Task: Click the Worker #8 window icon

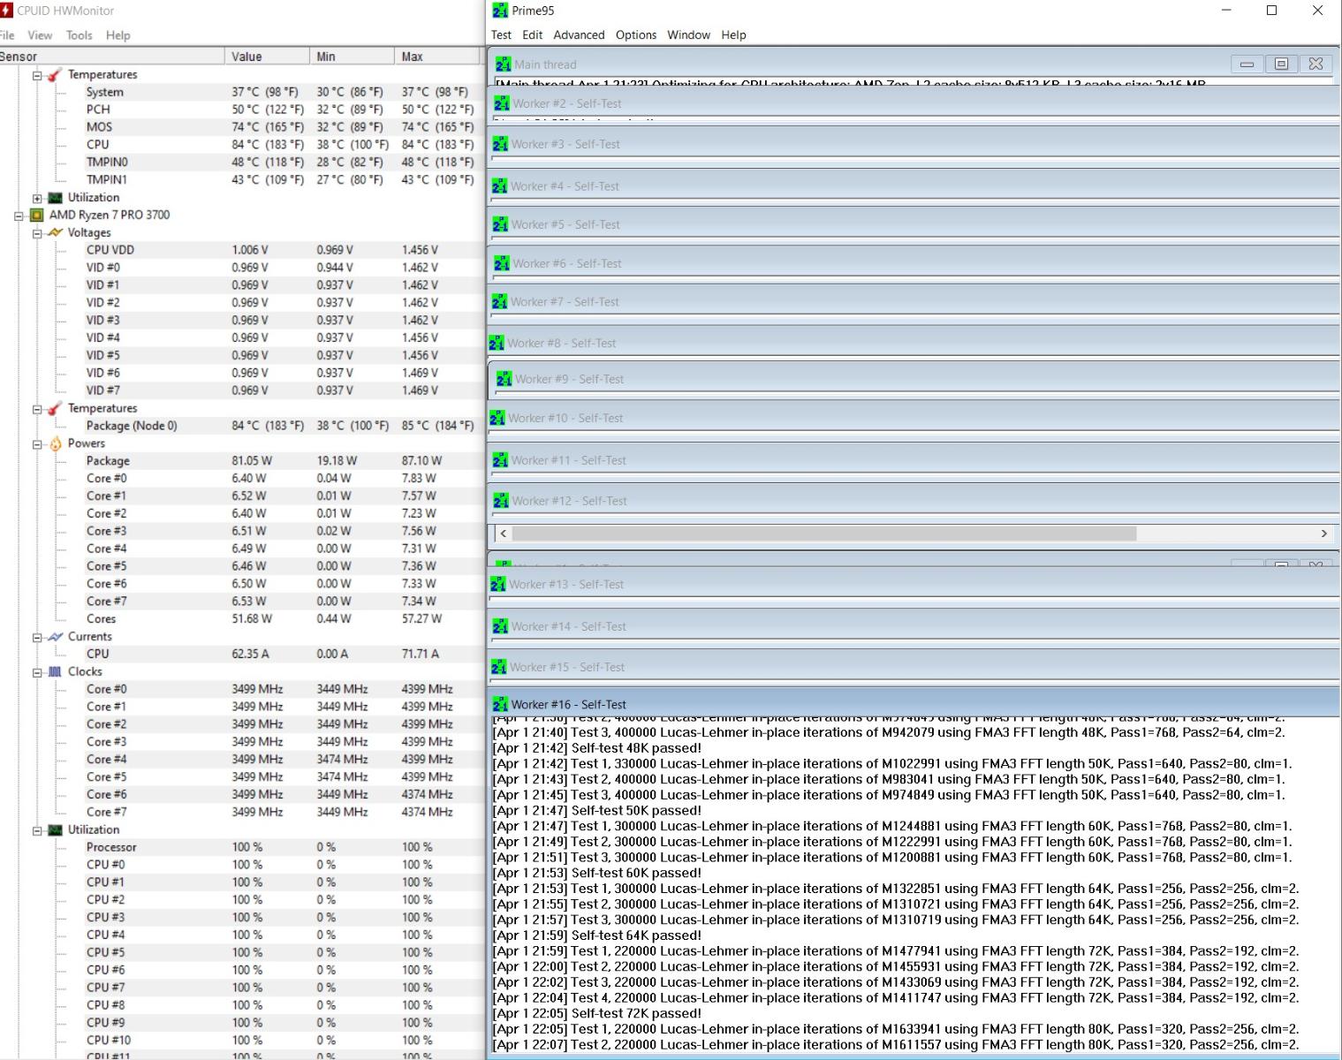Action: tap(497, 343)
